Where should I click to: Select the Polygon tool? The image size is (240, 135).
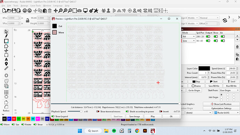(x=6, y=46)
